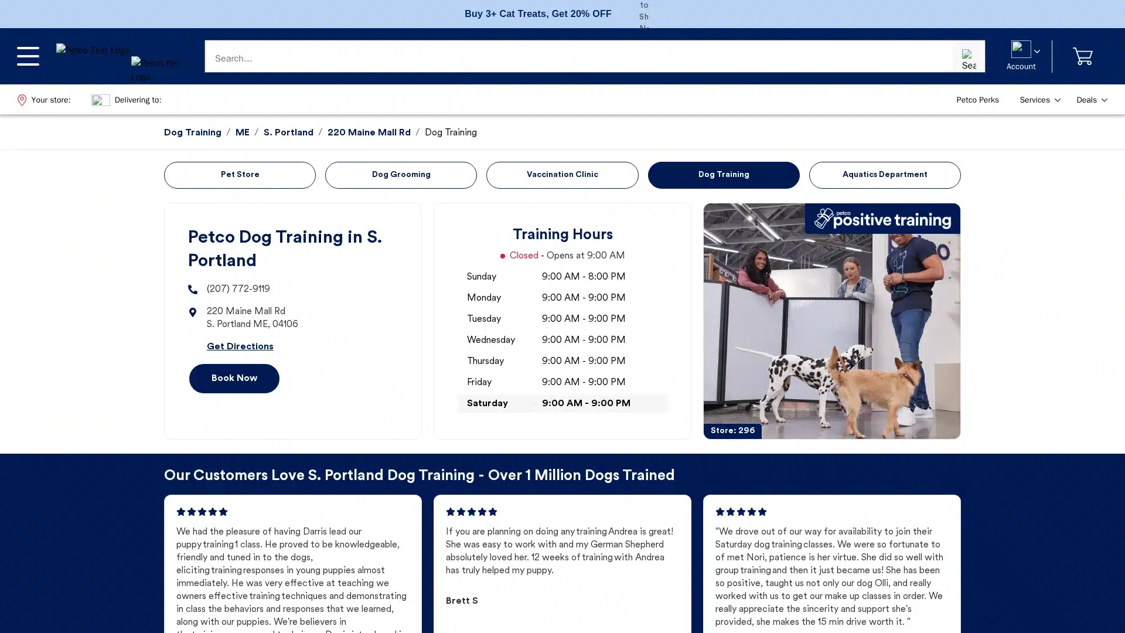Select the Dog Training tab
The width and height of the screenshot is (1125, 633).
pyautogui.click(x=723, y=175)
